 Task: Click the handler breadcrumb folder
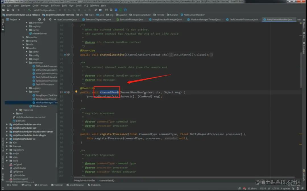click(172, 15)
